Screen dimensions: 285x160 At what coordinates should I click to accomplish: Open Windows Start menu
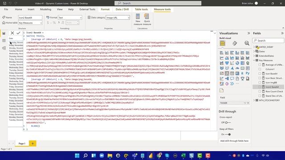tap(77, 156)
